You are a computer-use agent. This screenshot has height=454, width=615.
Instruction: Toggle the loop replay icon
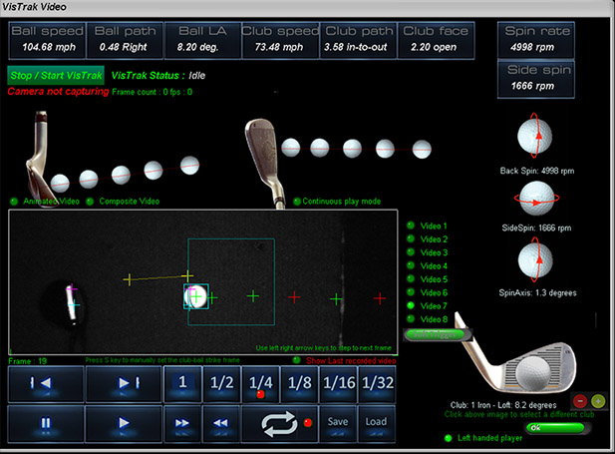tap(280, 423)
